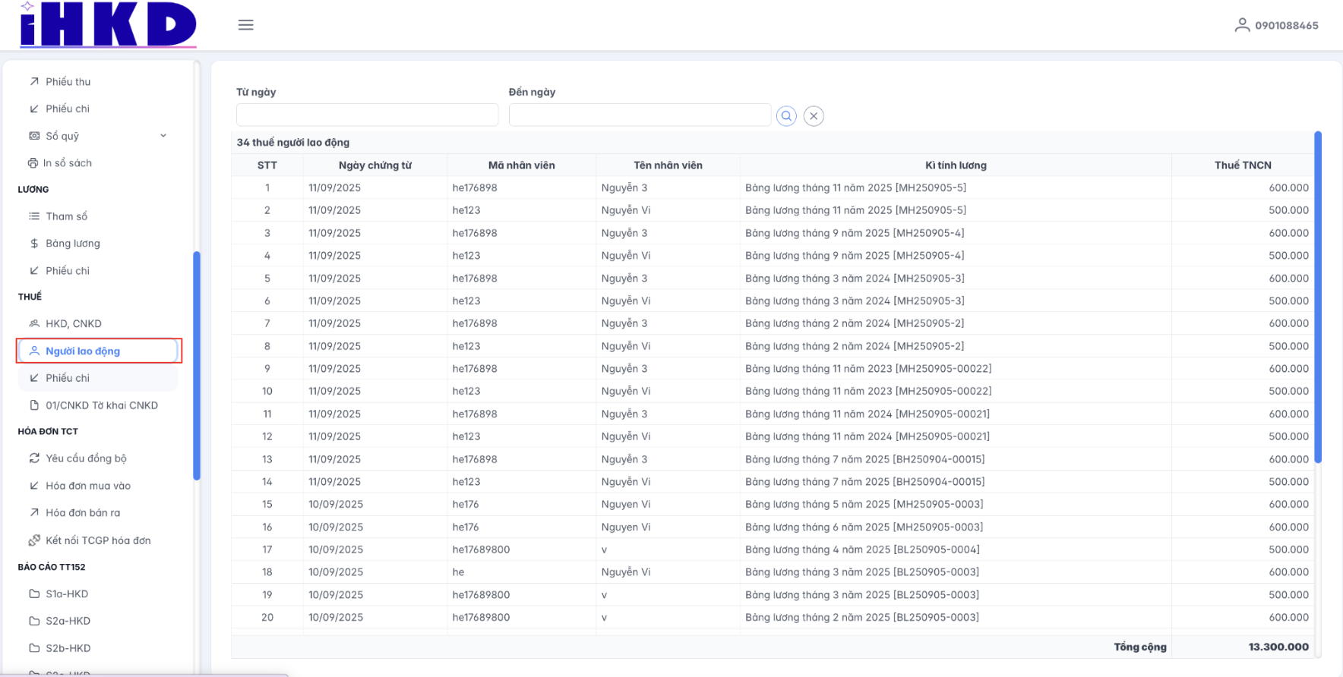Click the Đến ngày date input

(x=640, y=115)
